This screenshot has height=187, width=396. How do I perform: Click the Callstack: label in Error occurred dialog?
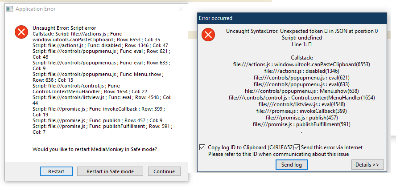[x=302, y=58]
